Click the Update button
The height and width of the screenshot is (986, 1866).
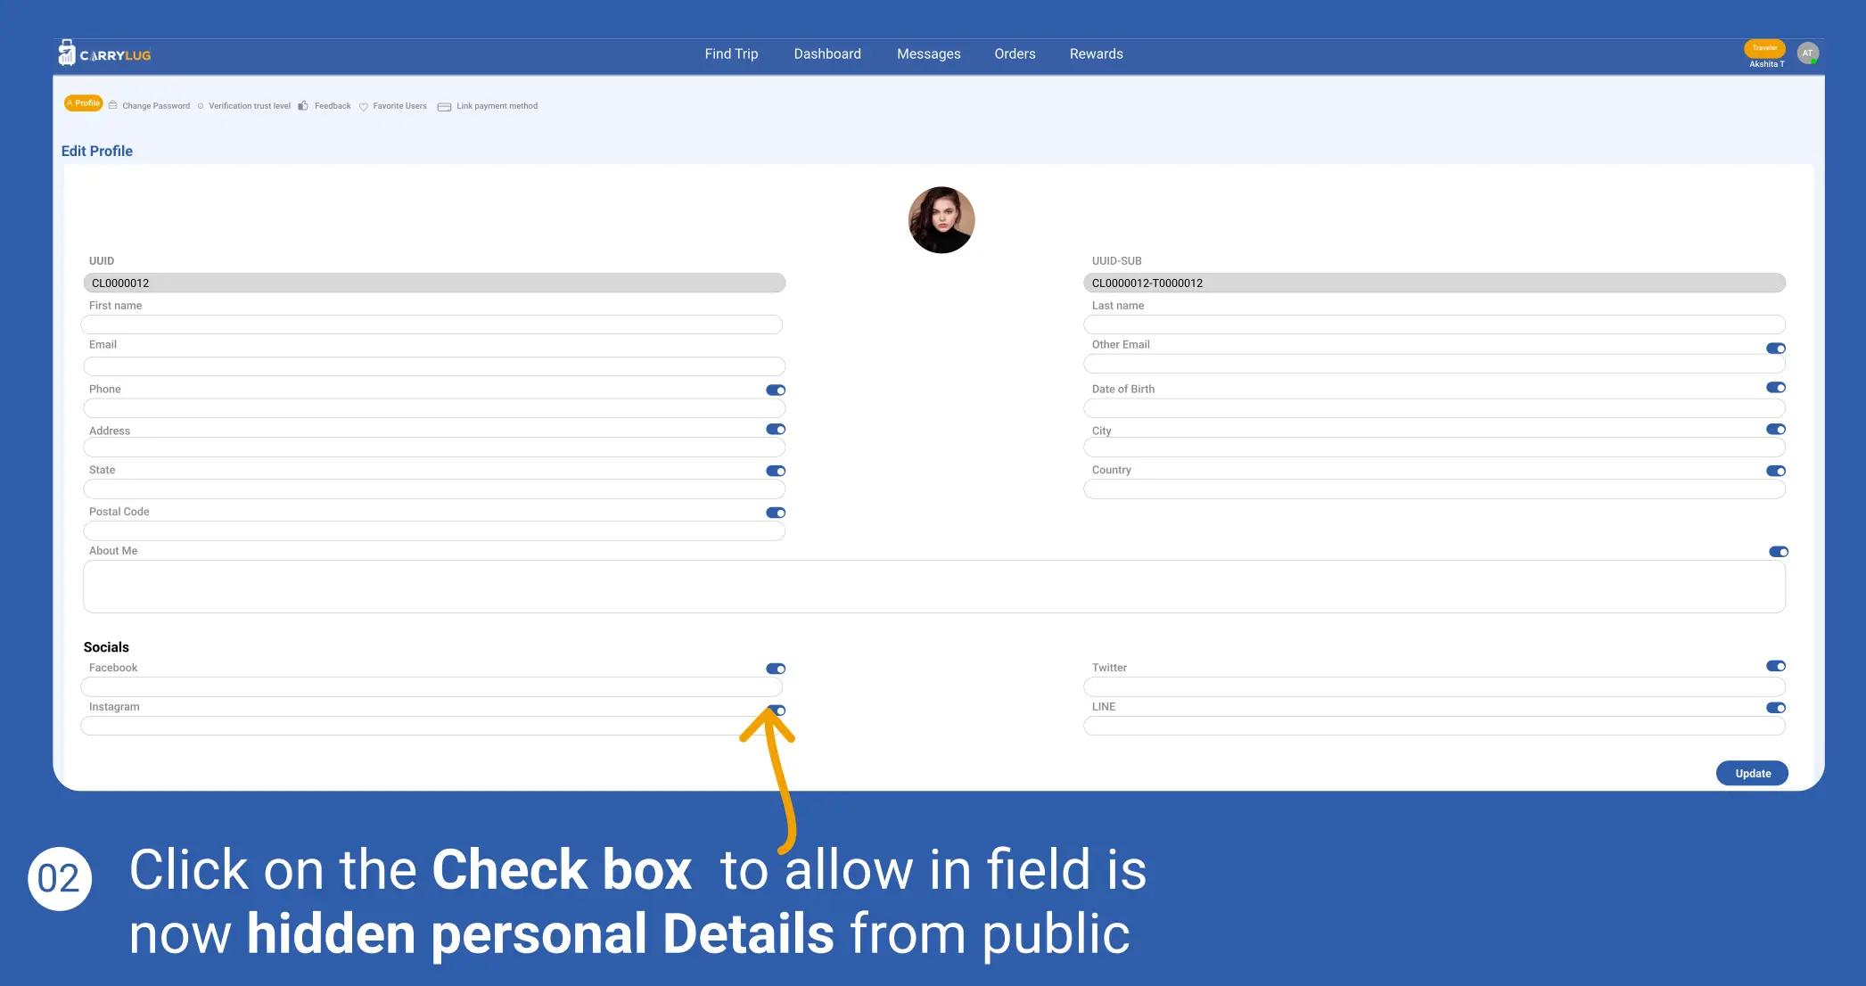(x=1752, y=774)
